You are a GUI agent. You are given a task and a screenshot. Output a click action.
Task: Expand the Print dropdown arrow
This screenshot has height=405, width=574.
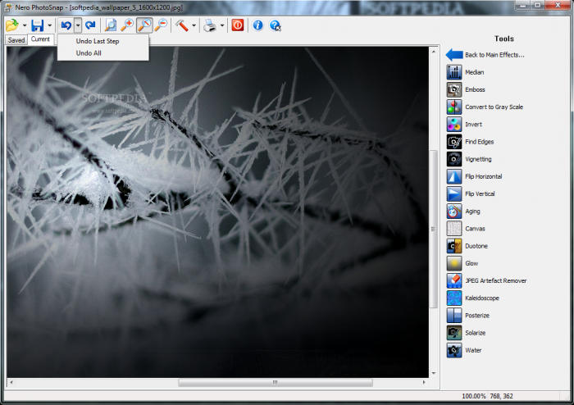click(x=222, y=25)
